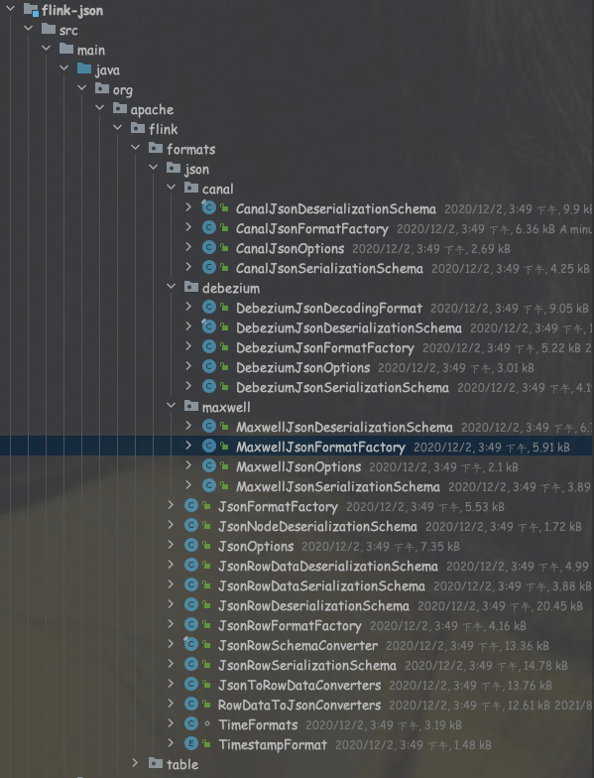Click the apache package folder icon

point(120,108)
